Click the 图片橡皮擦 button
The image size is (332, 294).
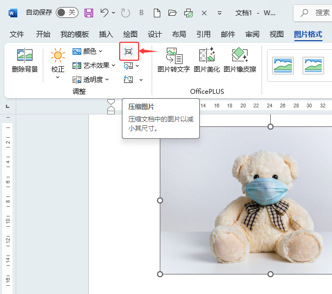[x=240, y=60]
